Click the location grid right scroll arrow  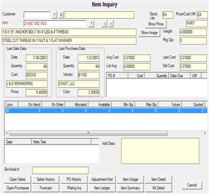[205, 133]
